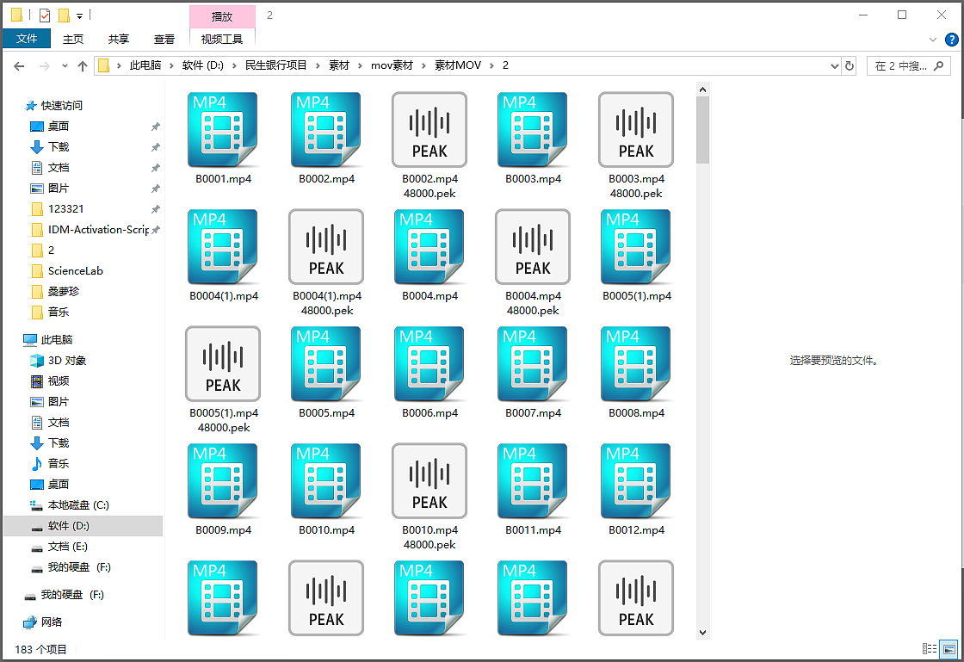Select the B0012.mp4 video file icon
The image size is (964, 662).
point(636,480)
